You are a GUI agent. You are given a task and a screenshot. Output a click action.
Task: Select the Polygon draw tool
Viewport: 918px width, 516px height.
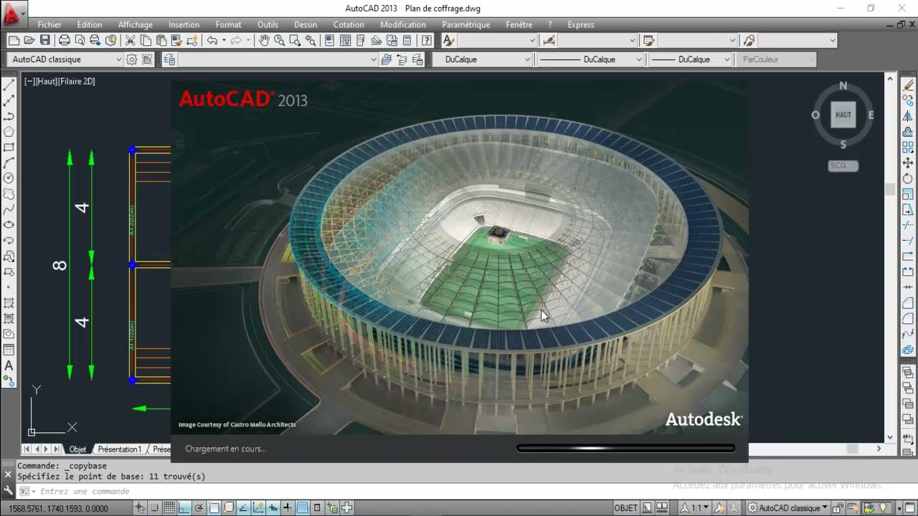pos(9,132)
